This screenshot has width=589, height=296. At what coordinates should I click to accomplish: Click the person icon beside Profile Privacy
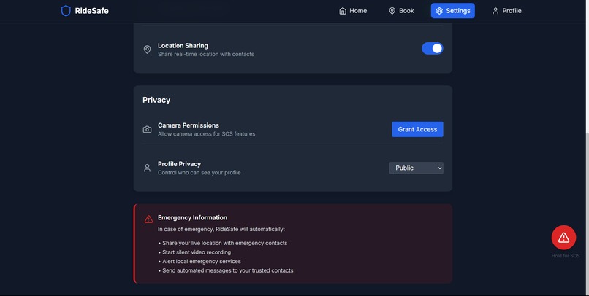tap(148, 168)
